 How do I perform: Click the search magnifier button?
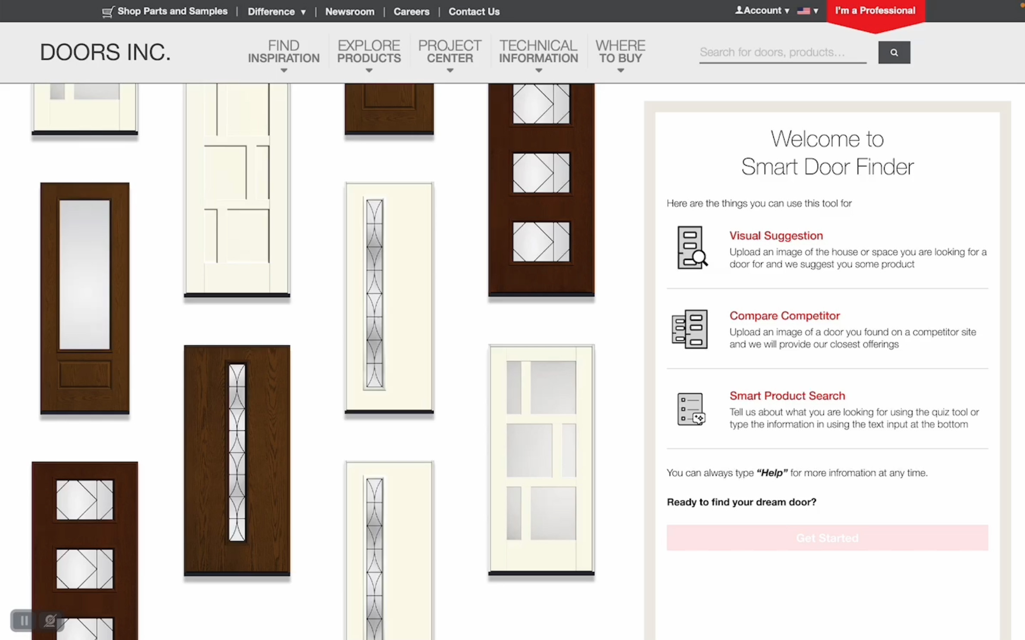coord(894,53)
